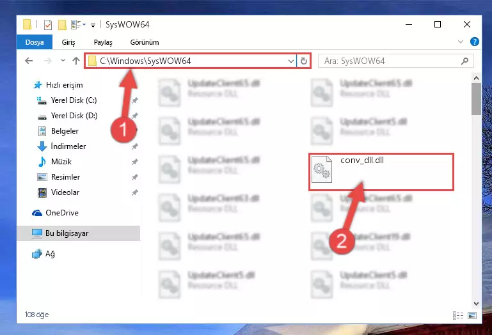
Task: Open Belgeler in the sidebar
Action: pyautogui.click(x=65, y=131)
